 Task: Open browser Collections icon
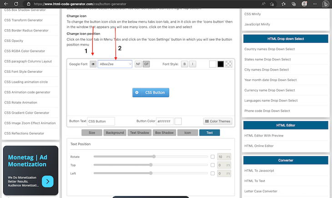pyautogui.click(x=294, y=4)
